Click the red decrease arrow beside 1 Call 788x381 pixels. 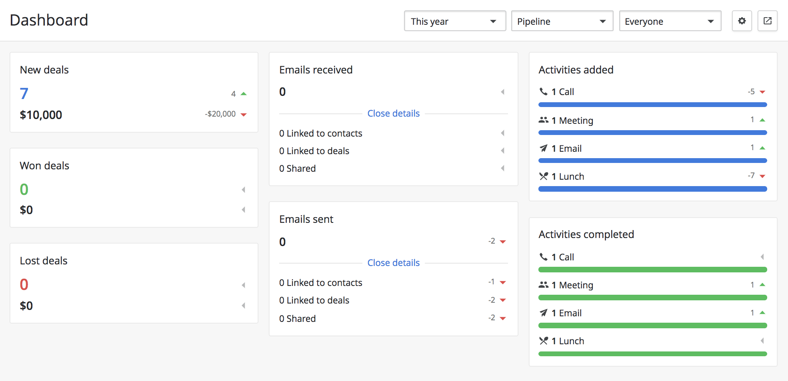[x=762, y=91]
